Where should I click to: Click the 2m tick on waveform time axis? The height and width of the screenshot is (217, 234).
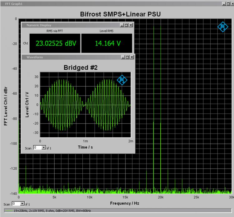click(131, 141)
